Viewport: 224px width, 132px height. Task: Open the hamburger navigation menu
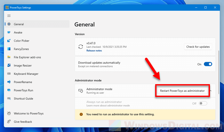click(x=9, y=16)
